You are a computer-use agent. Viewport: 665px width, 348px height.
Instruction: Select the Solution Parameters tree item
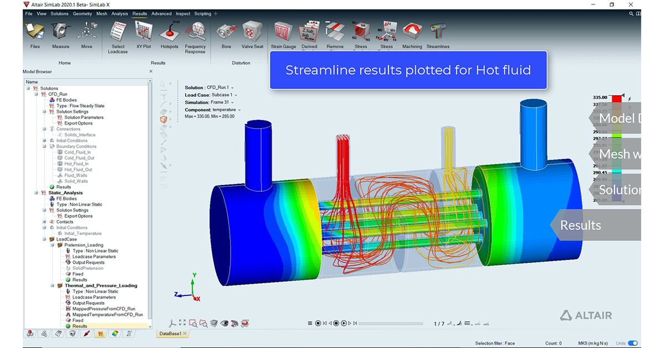point(84,117)
